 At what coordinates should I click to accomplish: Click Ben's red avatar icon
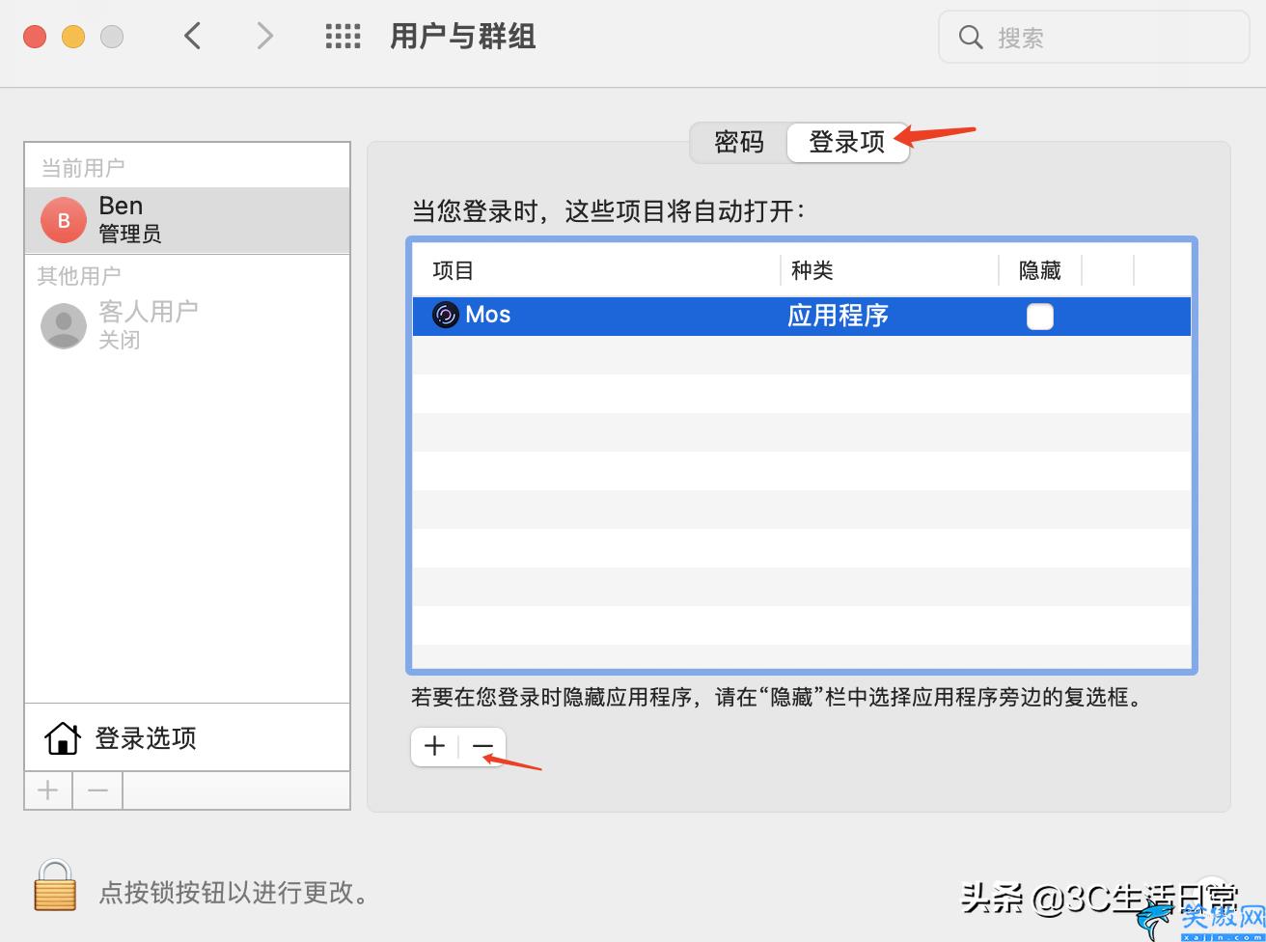64,220
